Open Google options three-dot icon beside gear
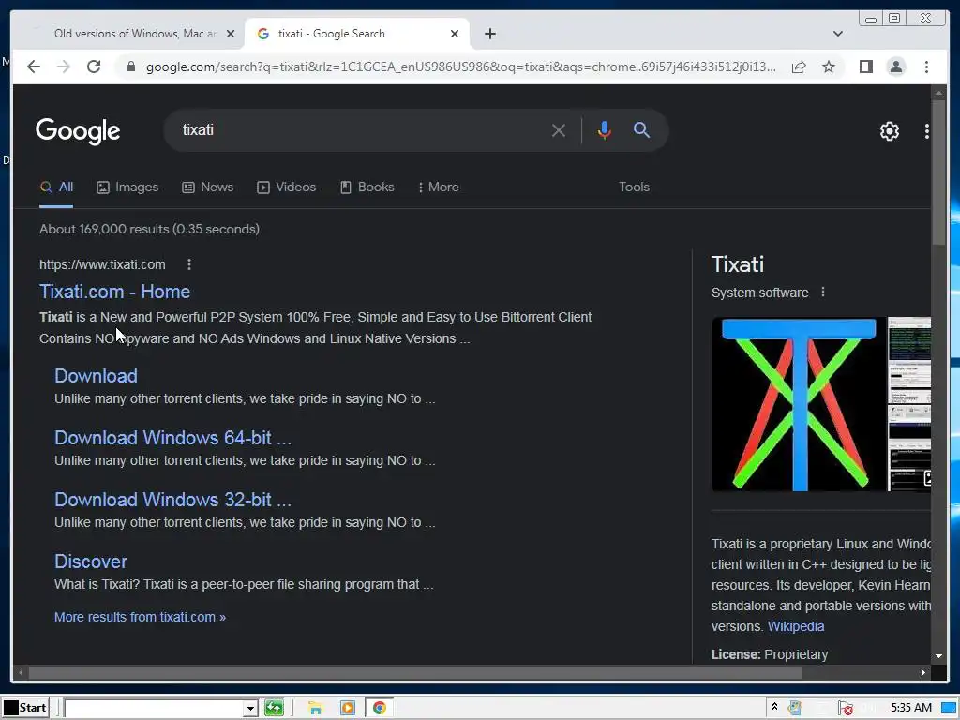 coord(926,130)
